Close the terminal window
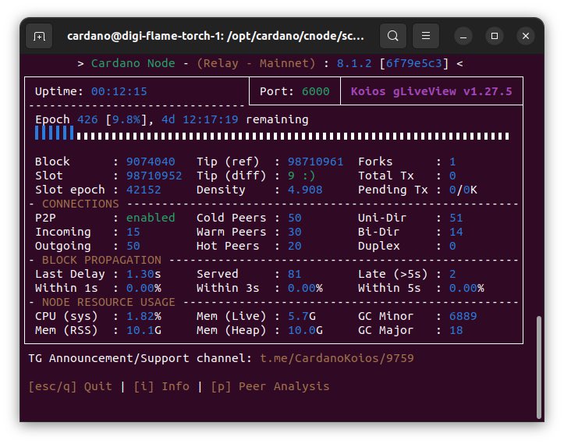 pos(526,37)
